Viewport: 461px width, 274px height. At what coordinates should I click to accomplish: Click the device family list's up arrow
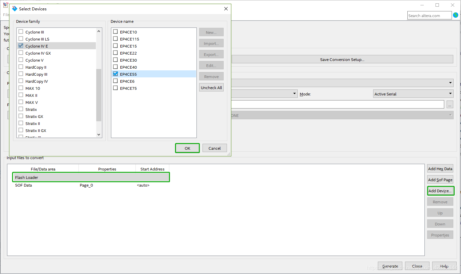[99, 31]
